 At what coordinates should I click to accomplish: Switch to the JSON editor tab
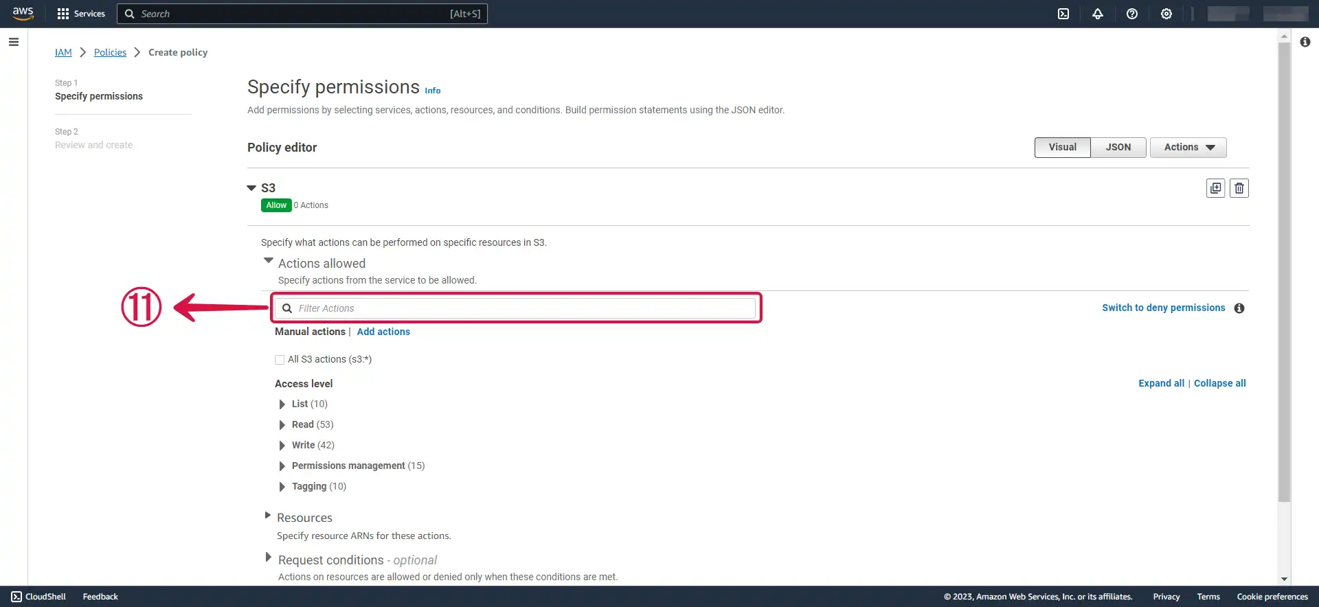point(1118,148)
